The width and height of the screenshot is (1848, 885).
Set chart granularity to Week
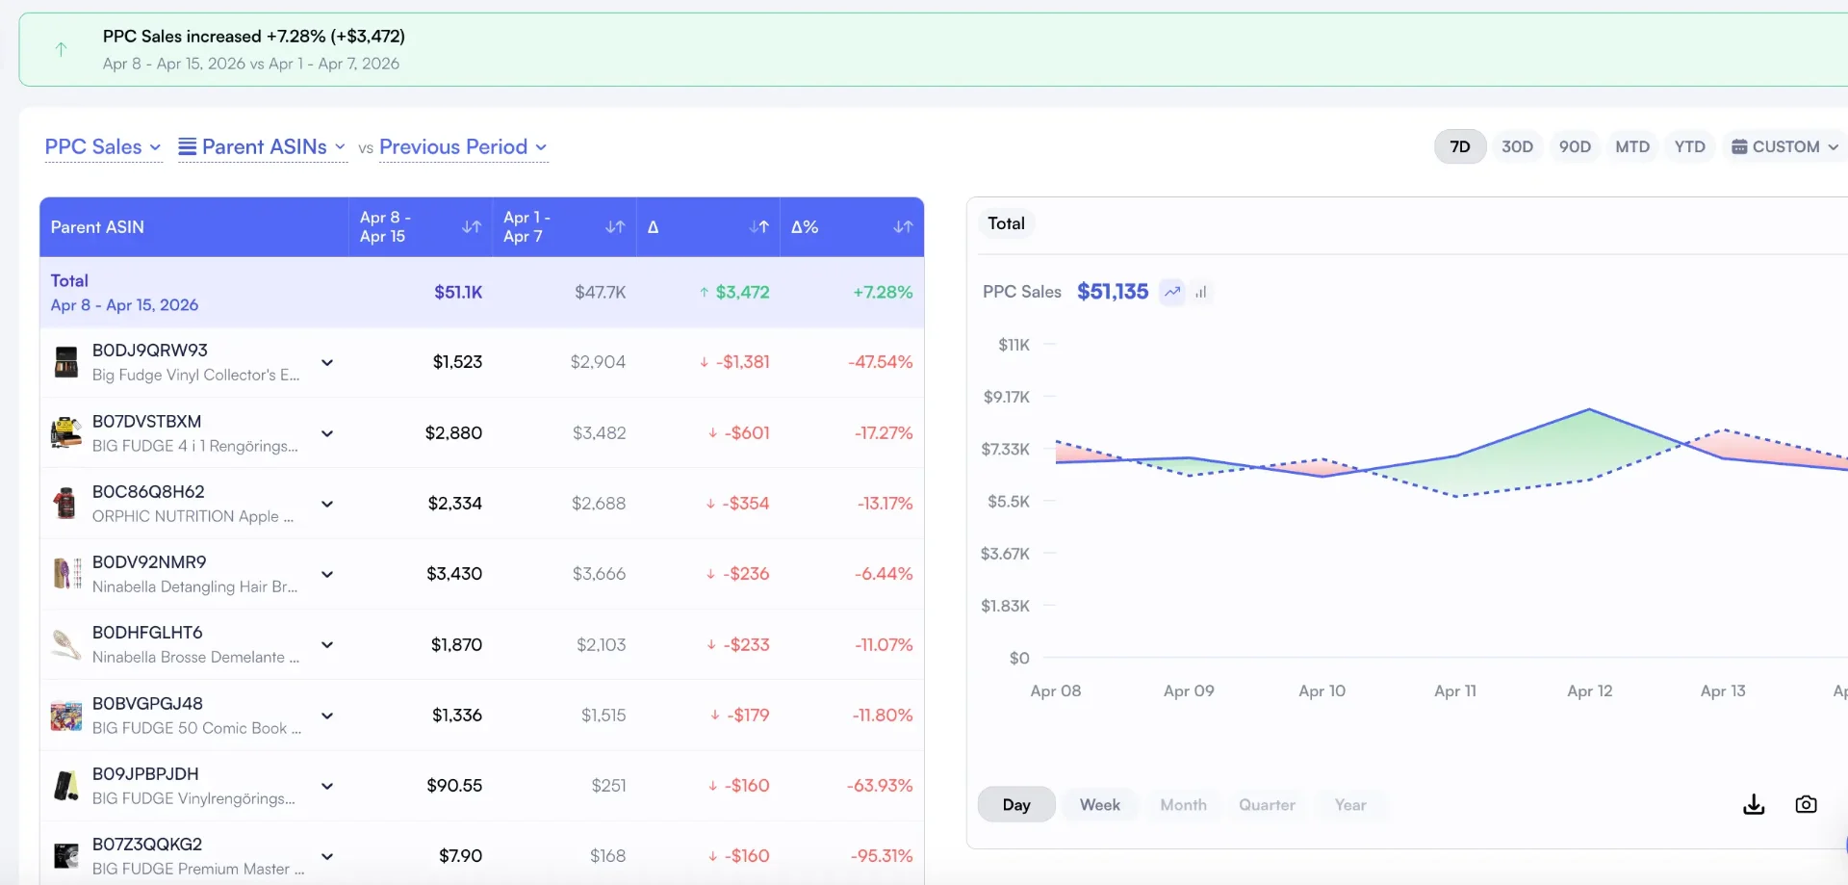(x=1099, y=805)
